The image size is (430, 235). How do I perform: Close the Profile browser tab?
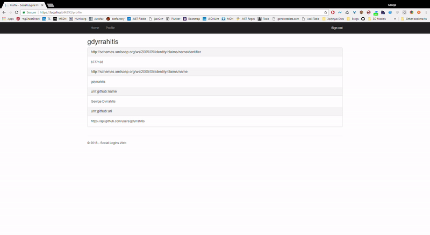click(42, 5)
